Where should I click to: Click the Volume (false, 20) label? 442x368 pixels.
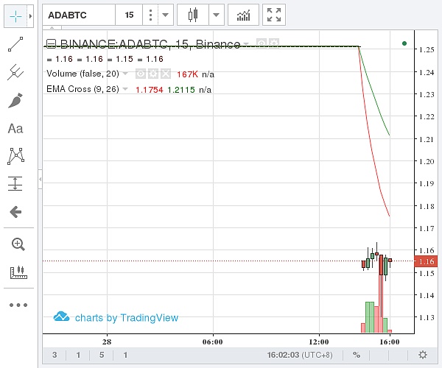[83, 74]
